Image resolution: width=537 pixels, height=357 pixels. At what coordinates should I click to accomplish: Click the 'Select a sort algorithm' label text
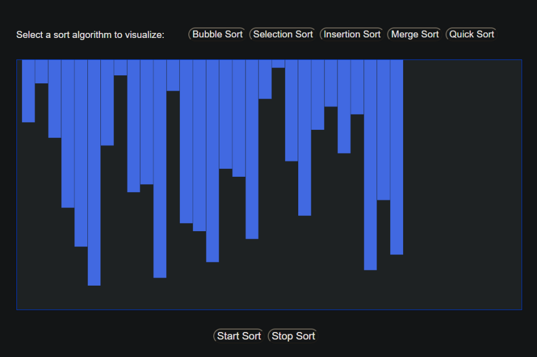(x=90, y=35)
